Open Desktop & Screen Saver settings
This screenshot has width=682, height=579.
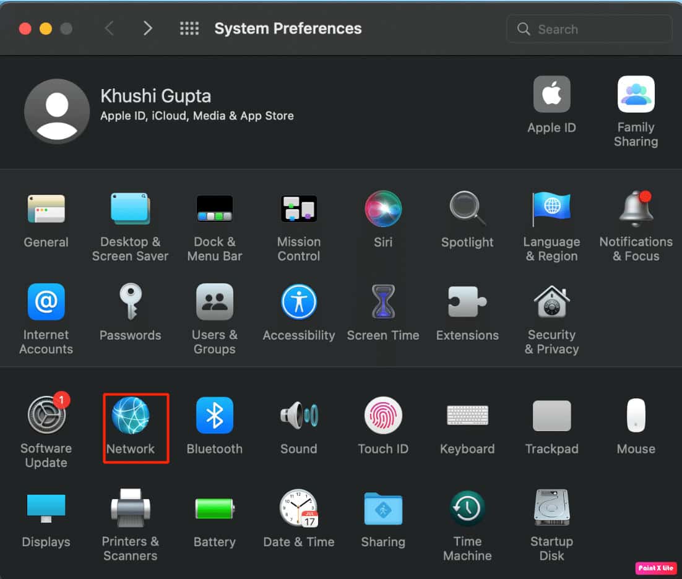tap(131, 208)
